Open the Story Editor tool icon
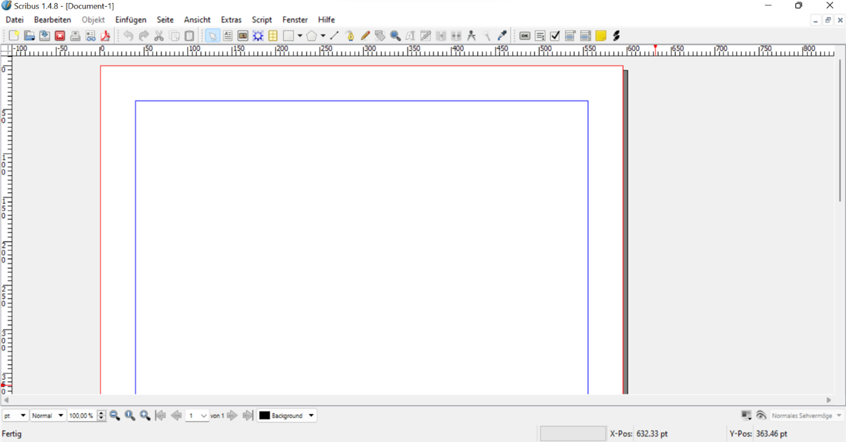The height and width of the screenshot is (442, 846). (426, 36)
